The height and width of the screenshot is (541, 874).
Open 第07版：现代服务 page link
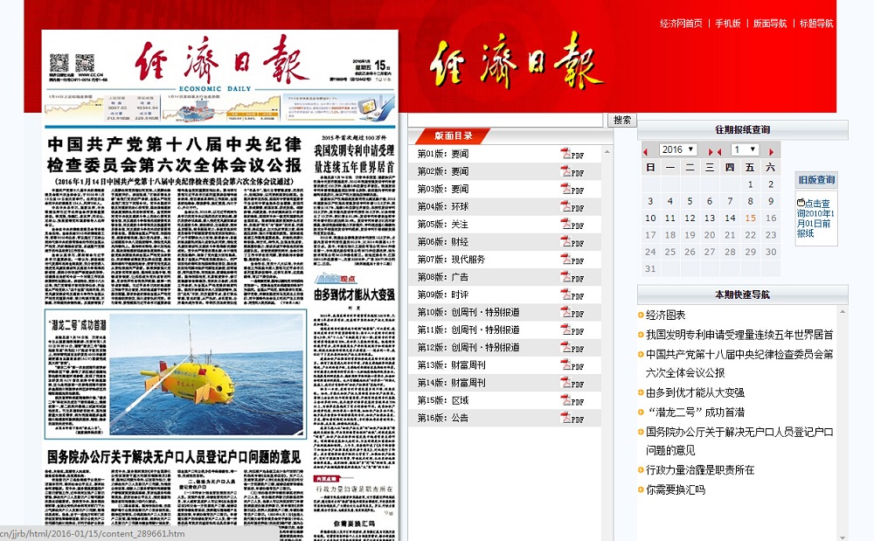pyautogui.click(x=452, y=260)
